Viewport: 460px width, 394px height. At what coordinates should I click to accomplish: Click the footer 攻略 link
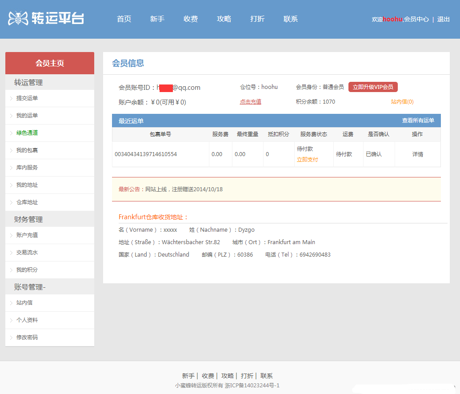pyautogui.click(x=228, y=376)
